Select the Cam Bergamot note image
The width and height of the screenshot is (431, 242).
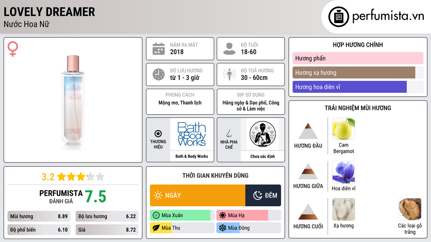point(343,129)
